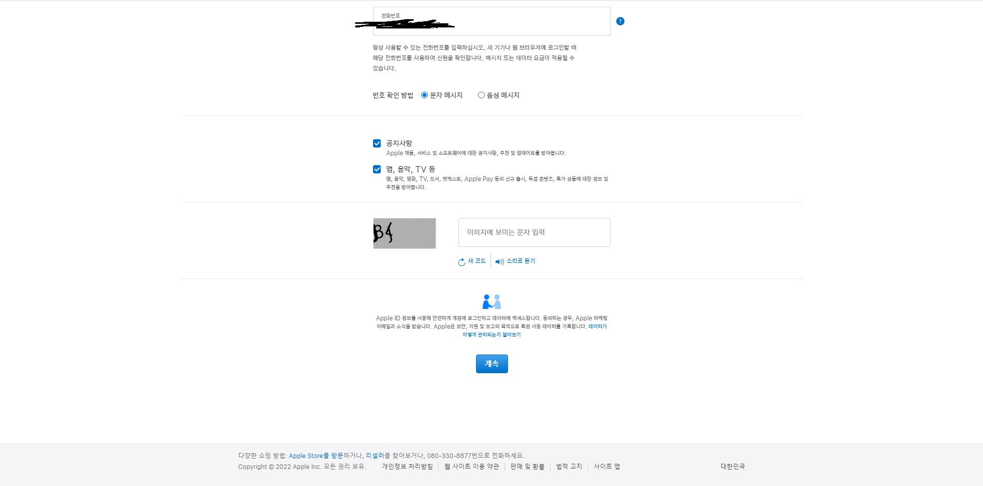Uncheck the 앱, 음악, TV 등 checkbox
The height and width of the screenshot is (486, 983).
(x=377, y=169)
